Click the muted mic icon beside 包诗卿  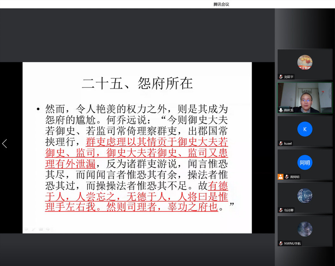[x=281, y=210]
